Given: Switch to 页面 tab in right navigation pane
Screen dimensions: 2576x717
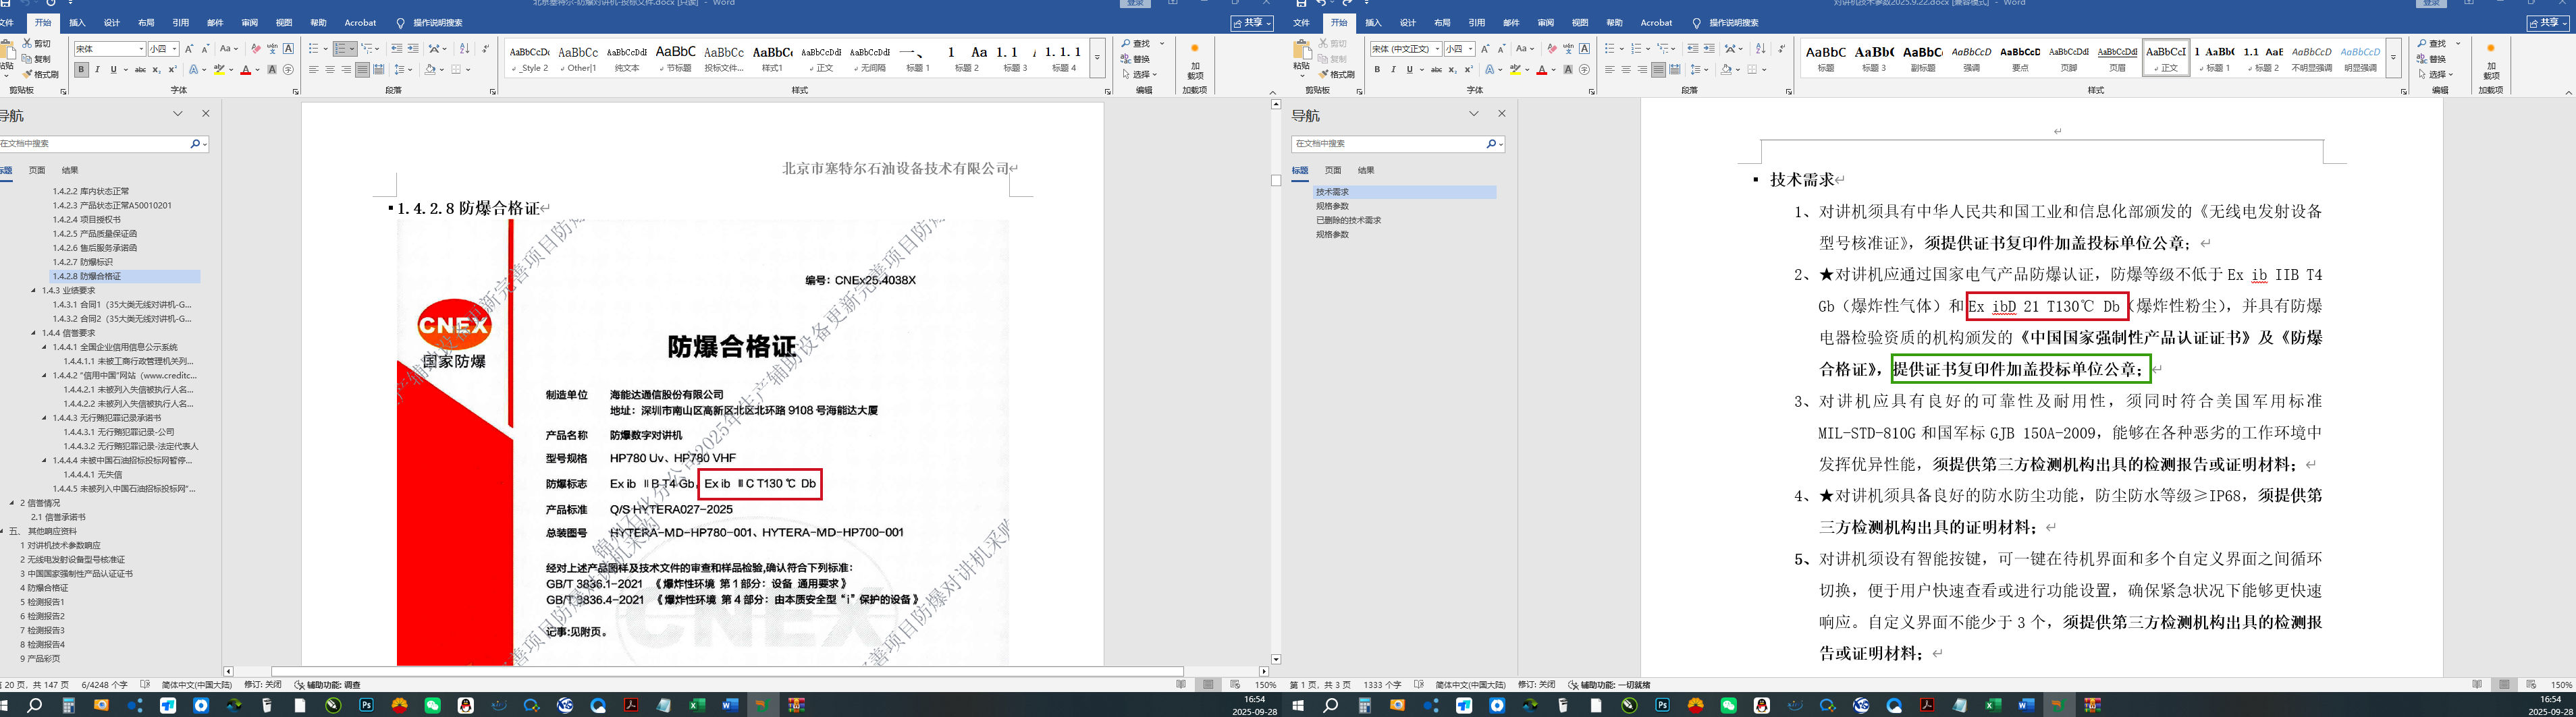Looking at the screenshot, I should (1333, 171).
